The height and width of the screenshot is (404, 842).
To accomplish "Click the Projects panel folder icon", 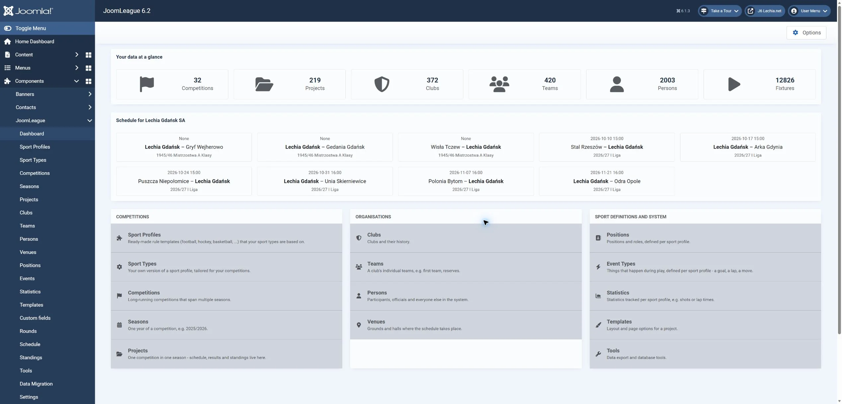I will point(119,354).
